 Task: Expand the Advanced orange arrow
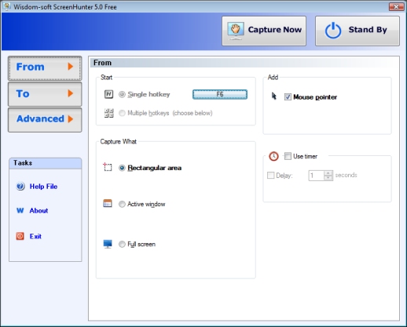(x=70, y=119)
